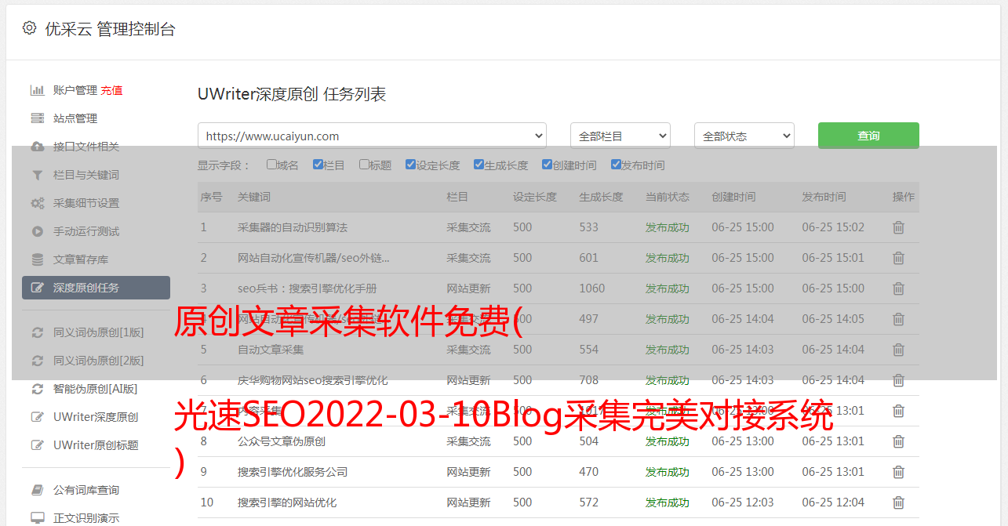Click the cloud upload icon for 接口文件相关

coord(37,147)
